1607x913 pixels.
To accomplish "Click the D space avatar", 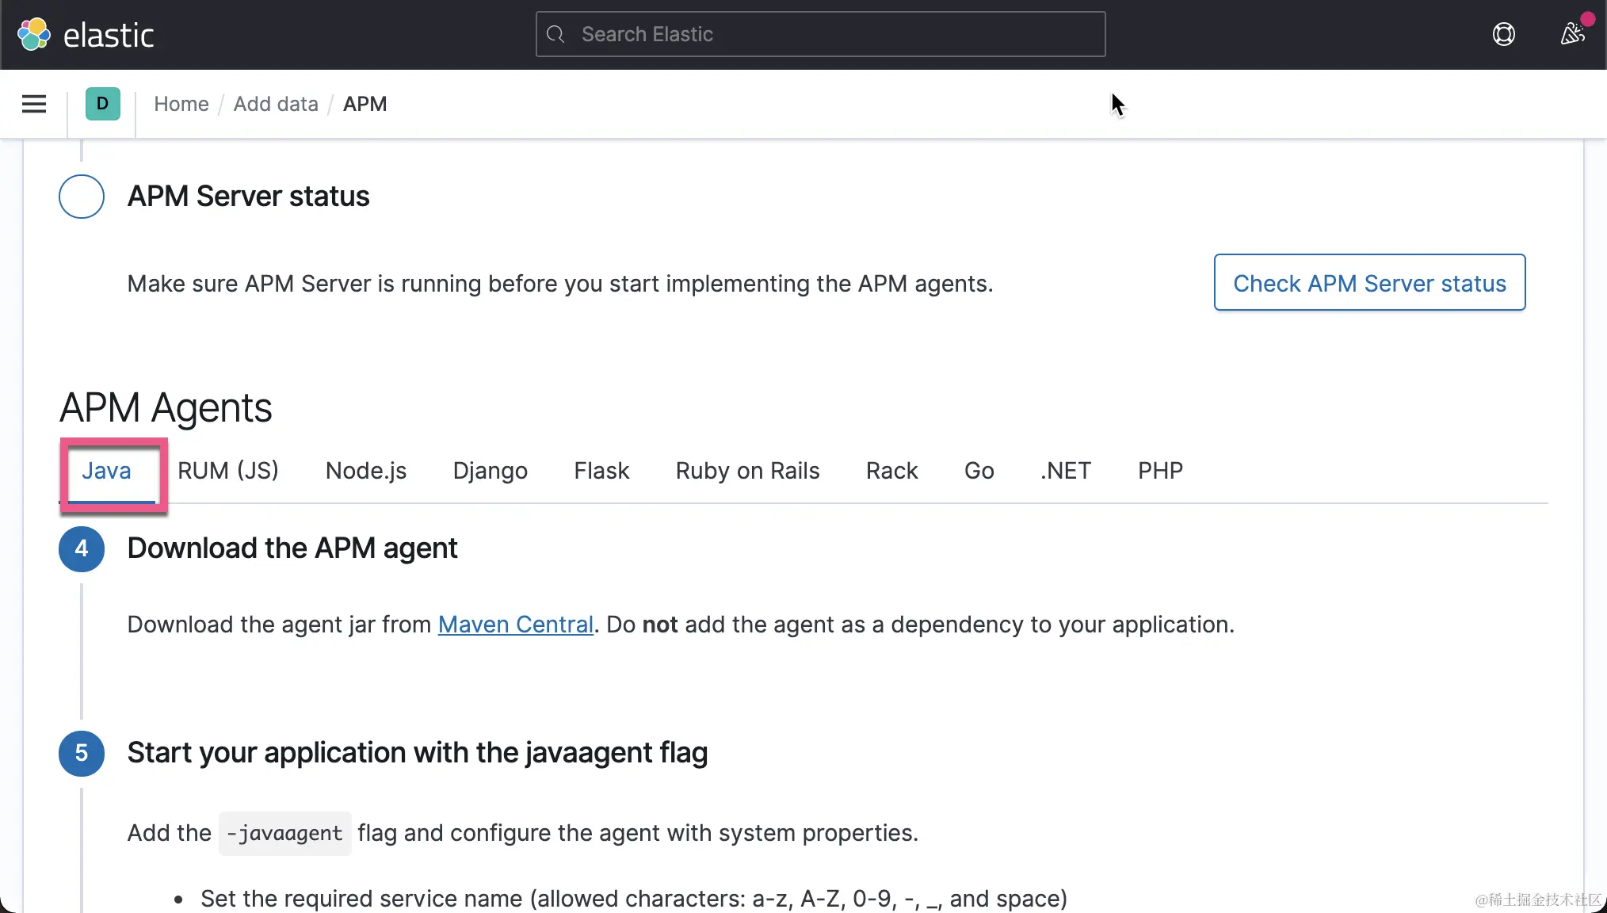I will point(102,104).
